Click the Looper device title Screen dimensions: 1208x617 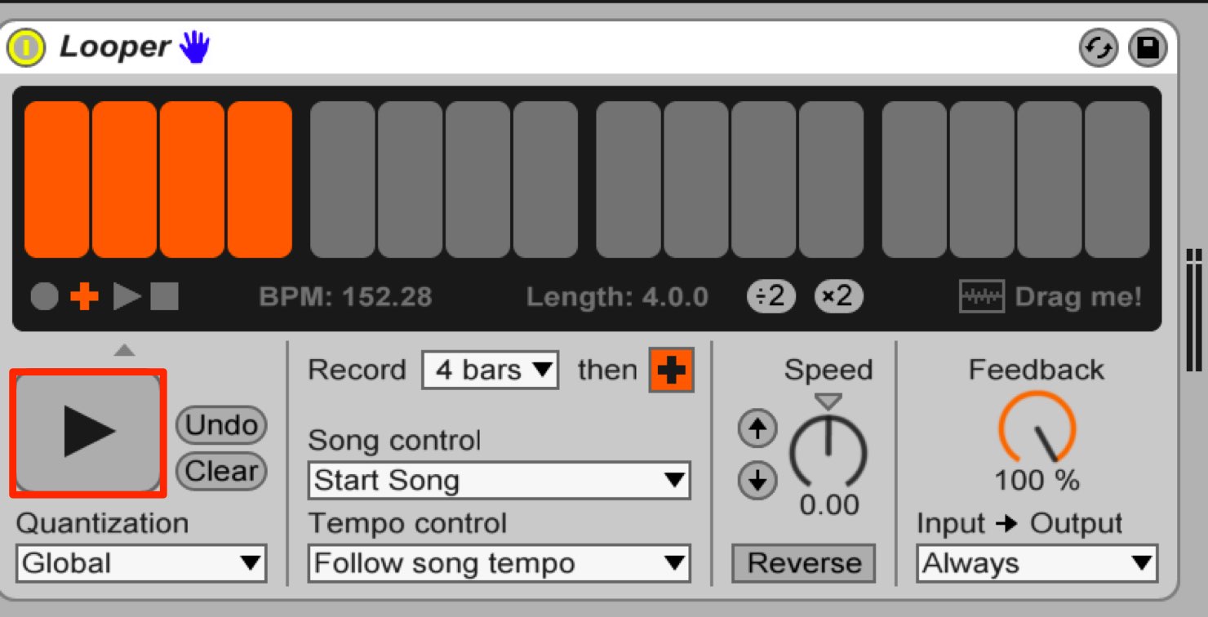(115, 47)
